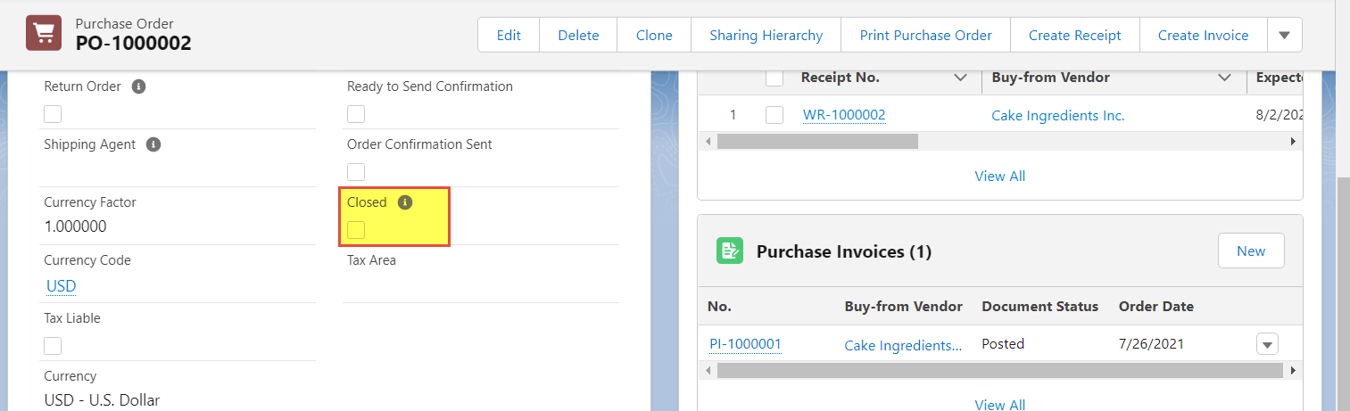Viewport: 1350px width, 411px height.
Task: Click the Delete button
Action: [578, 36]
